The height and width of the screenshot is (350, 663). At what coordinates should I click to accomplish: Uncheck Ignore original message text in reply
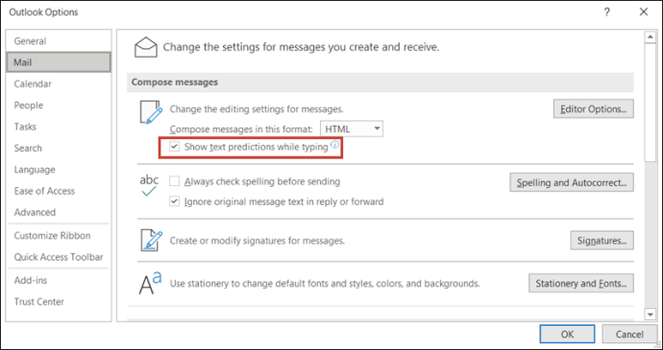(x=174, y=201)
